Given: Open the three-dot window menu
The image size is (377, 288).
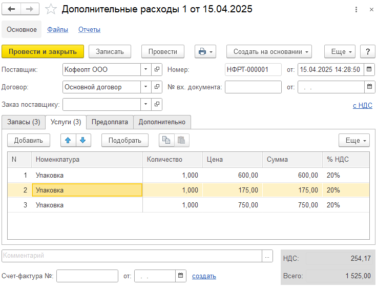Looking at the screenshot, I should tap(356, 10).
